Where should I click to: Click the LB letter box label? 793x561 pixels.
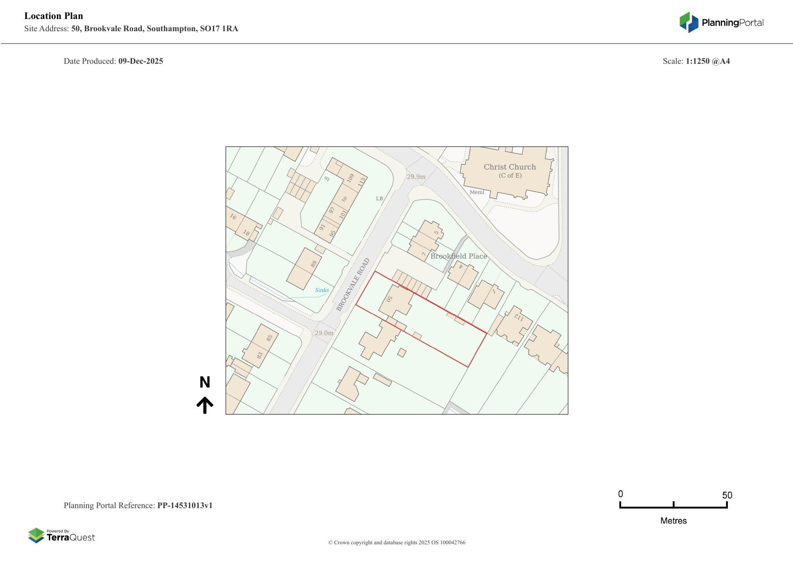point(379,198)
